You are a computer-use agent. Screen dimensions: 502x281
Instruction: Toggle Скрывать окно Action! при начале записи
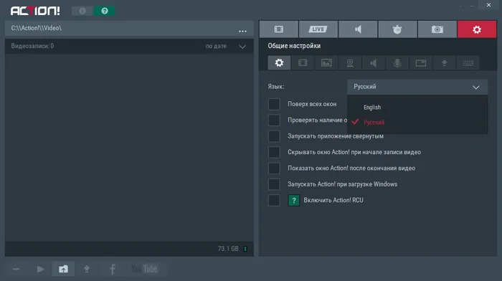pyautogui.click(x=274, y=152)
